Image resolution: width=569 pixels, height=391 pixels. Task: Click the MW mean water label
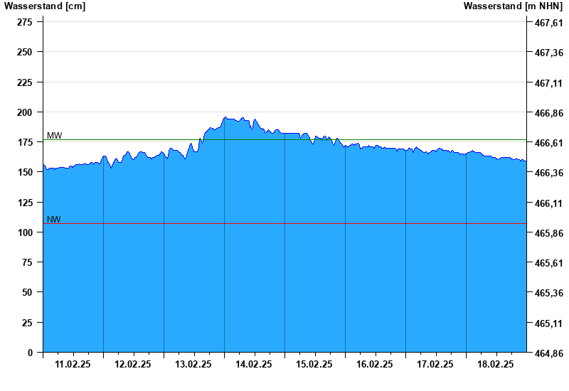pos(55,136)
